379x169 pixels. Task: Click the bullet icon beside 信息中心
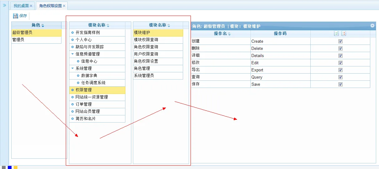pos(78,61)
